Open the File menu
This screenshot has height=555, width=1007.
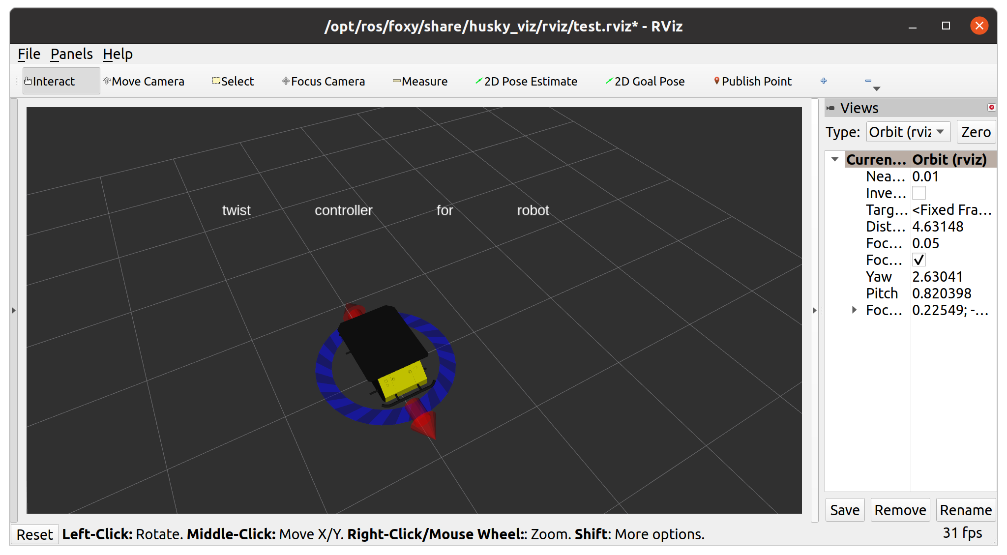coord(29,54)
